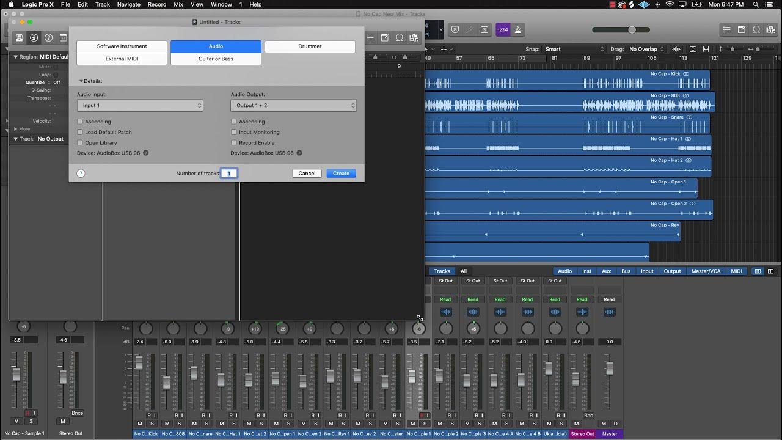Toggle the 1234 count-in button
This screenshot has height=440, width=782.
click(x=503, y=29)
